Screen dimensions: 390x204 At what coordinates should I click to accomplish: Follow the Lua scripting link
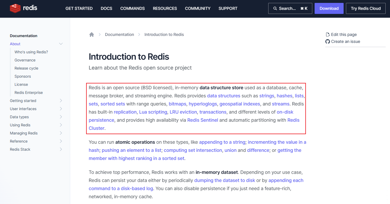tap(153, 112)
